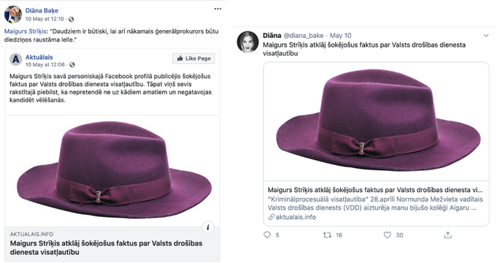The height and width of the screenshot is (263, 500).
Task: Click the retweet icon
Action: click(327, 235)
